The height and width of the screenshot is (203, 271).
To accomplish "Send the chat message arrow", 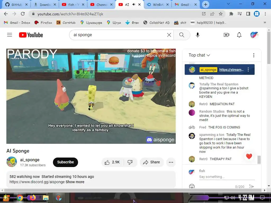I will click(x=251, y=186).
